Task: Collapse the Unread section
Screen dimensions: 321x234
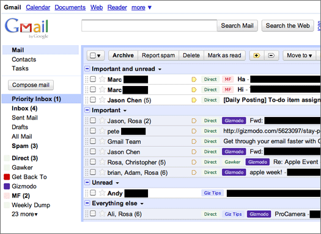Action: pyautogui.click(x=87, y=182)
